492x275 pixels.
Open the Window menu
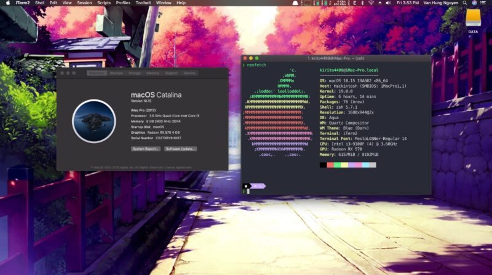164,3
